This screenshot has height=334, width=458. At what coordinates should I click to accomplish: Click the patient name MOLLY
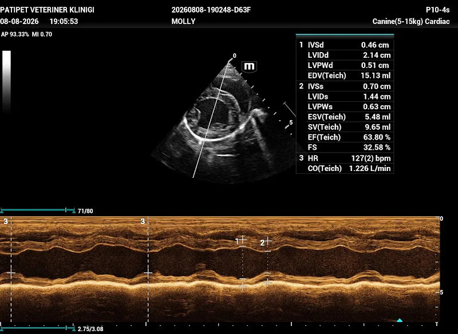[183, 21]
